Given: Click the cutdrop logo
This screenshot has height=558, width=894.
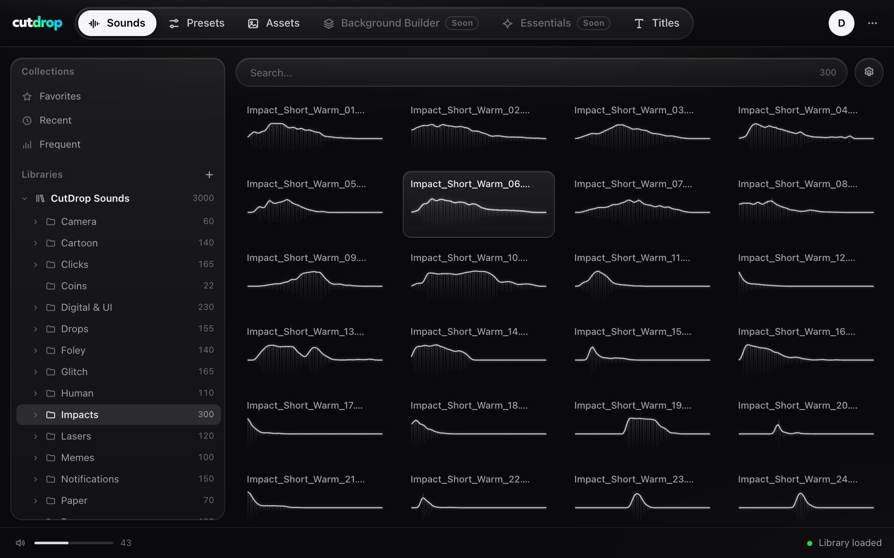Looking at the screenshot, I should [37, 23].
